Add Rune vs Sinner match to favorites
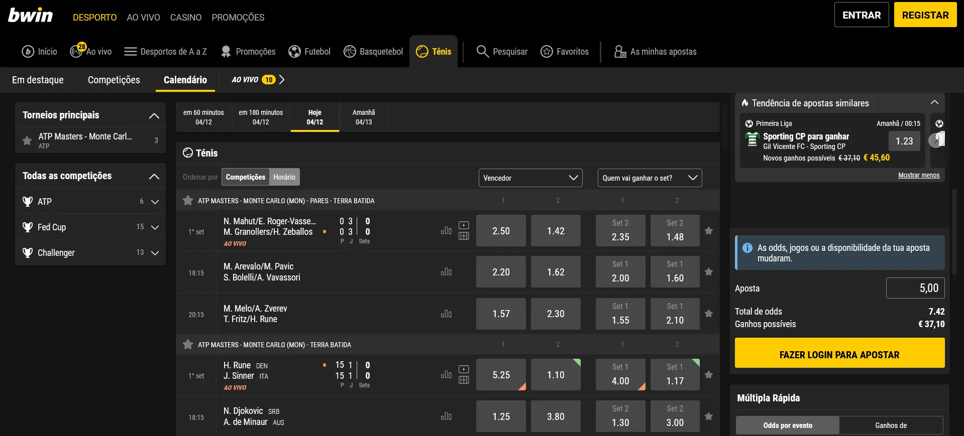This screenshot has height=436, width=964. pyautogui.click(x=709, y=375)
